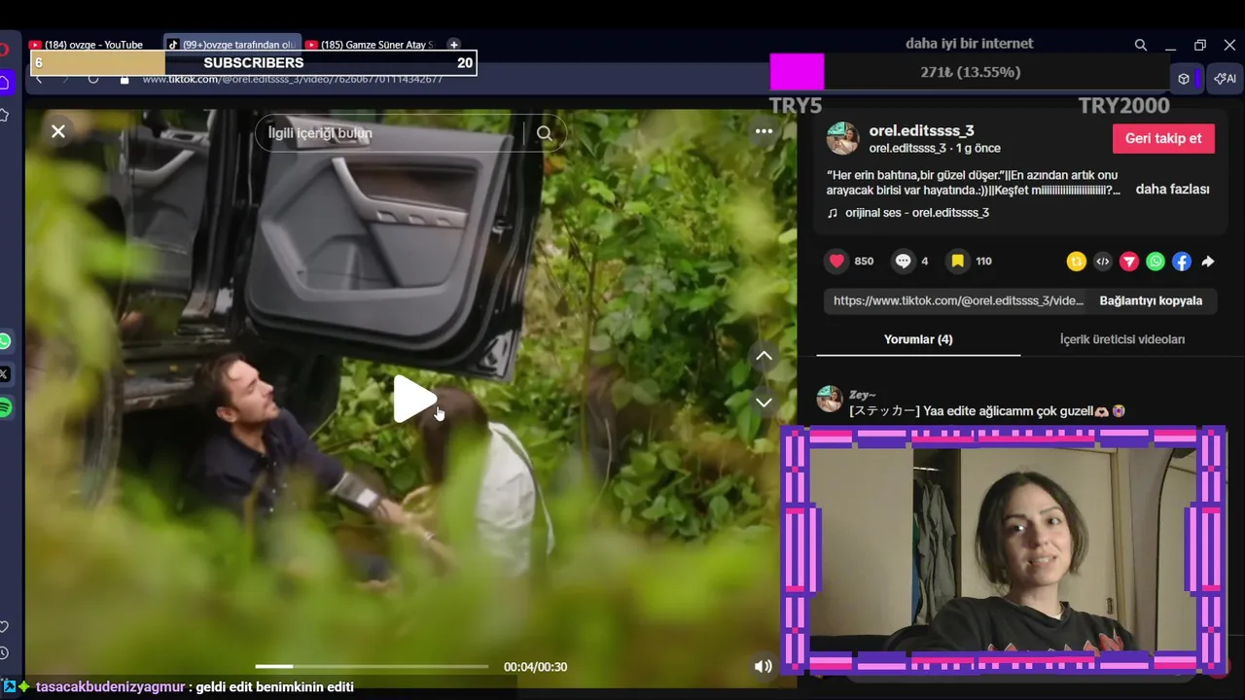The image size is (1245, 700).
Task: Open Spotify in the browser sidebar
Action: (x=4, y=409)
